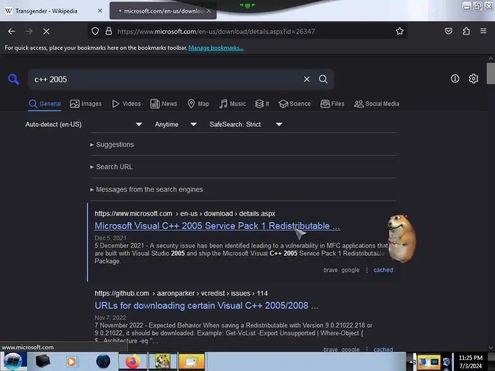Stop the page from loading
The image size is (495, 371).
point(46,31)
